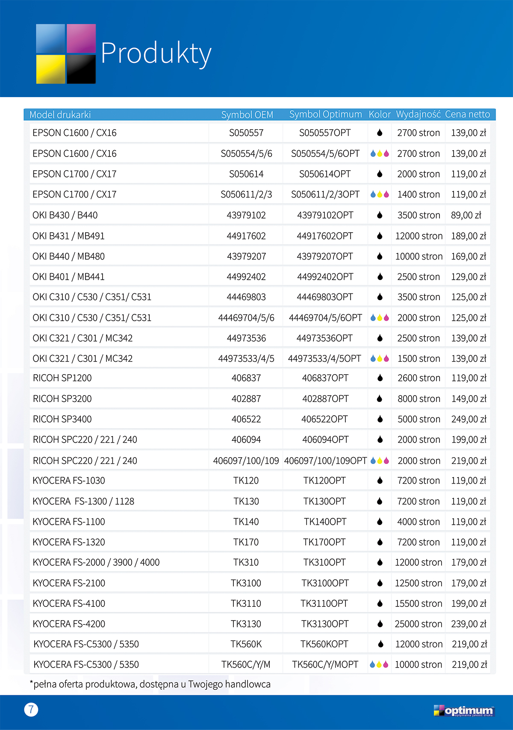This screenshot has width=513, height=730.
Task: Select the RICOH SP3400 model cell
Action: pos(119,419)
